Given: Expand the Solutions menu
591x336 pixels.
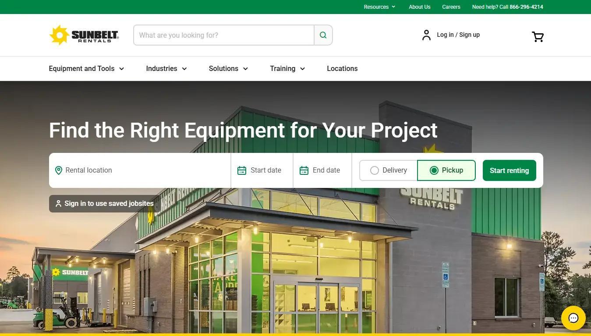Looking at the screenshot, I should 228,69.
